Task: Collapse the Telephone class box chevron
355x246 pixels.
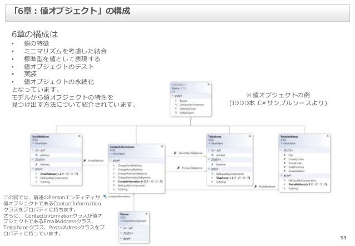Action: coord(250,136)
